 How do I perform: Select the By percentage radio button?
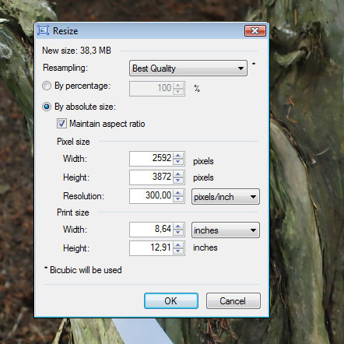click(47, 86)
